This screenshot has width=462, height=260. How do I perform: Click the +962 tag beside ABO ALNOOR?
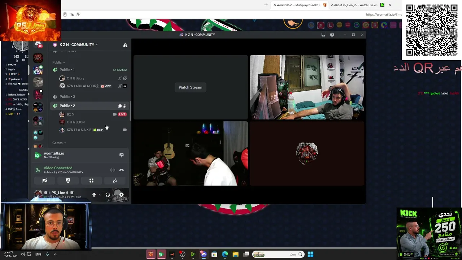pos(106,86)
